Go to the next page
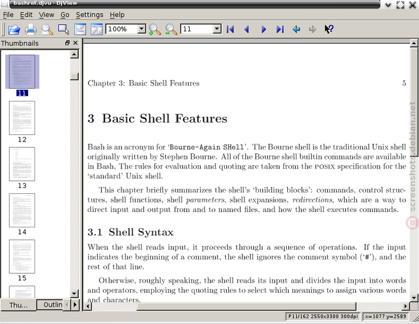The height and width of the screenshot is (324, 419). (263, 29)
